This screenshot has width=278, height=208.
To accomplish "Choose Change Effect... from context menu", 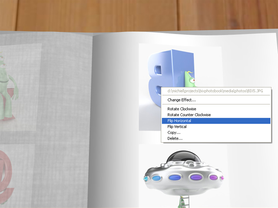I will point(216,100).
